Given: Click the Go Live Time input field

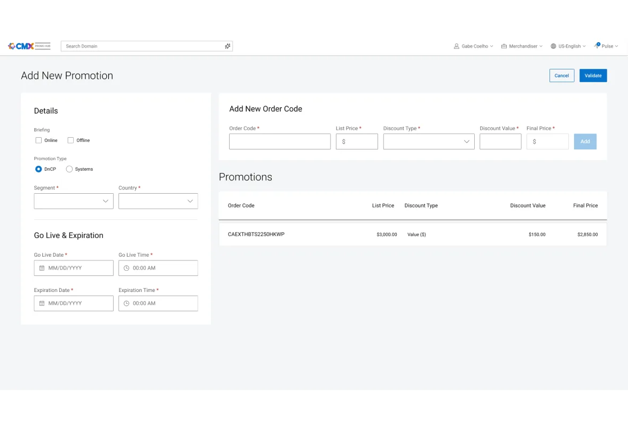Looking at the screenshot, I should 158,268.
